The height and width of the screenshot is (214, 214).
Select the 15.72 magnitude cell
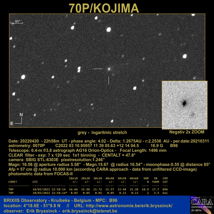(98, 189)
